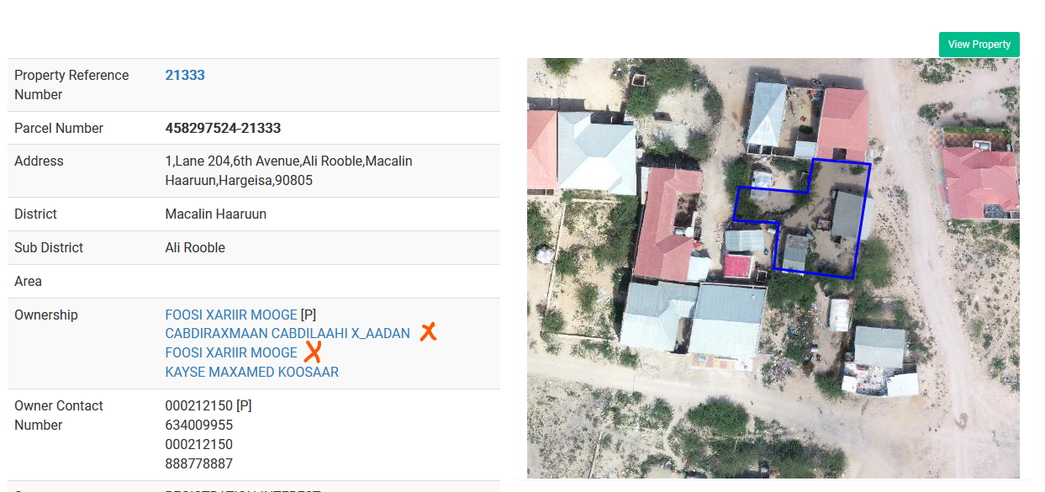Open primary owner FOOSI XARIIR MOOGE [P] link
1045x492 pixels.
(x=231, y=315)
